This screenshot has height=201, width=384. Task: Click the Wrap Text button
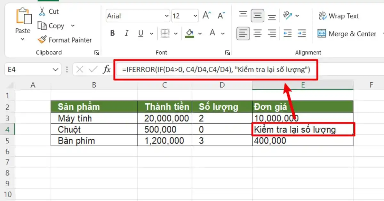point(339,16)
